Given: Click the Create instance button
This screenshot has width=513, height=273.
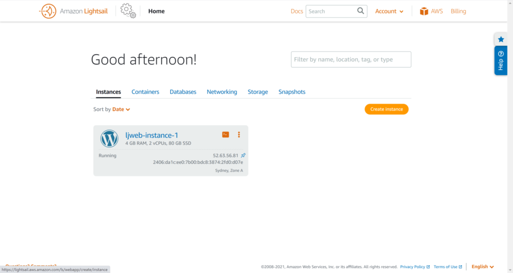Looking at the screenshot, I should click(x=386, y=109).
